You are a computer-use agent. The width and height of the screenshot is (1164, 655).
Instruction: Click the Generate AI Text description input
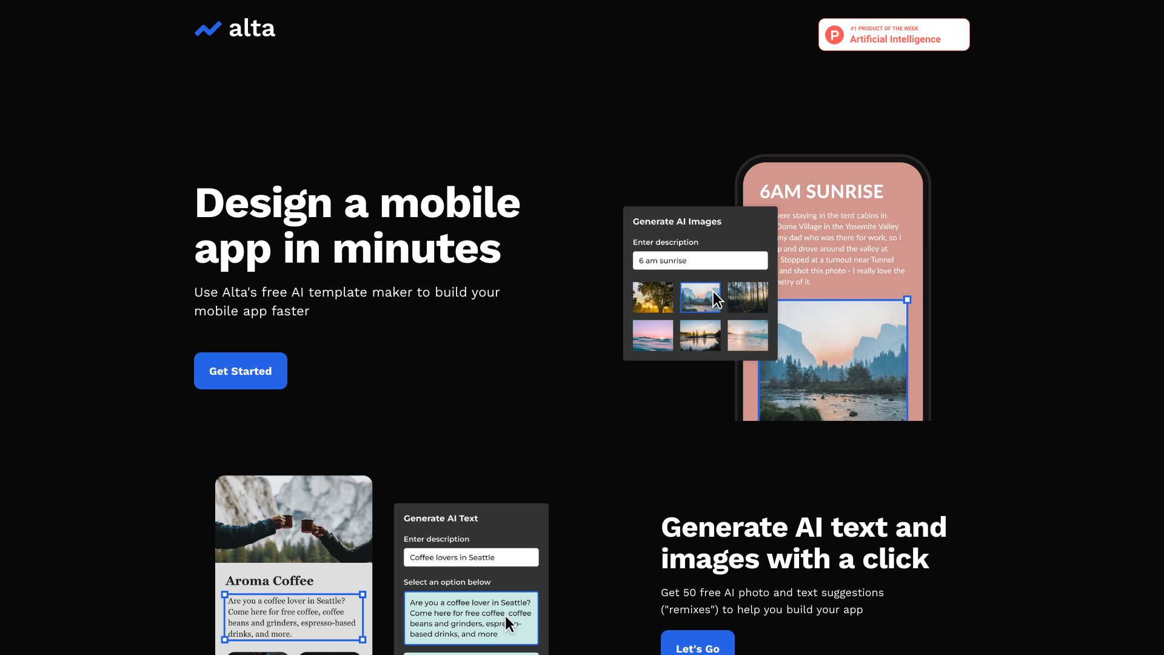pyautogui.click(x=471, y=557)
